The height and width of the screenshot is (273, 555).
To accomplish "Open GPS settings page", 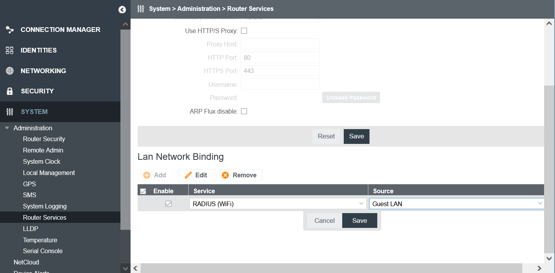I will [x=29, y=184].
